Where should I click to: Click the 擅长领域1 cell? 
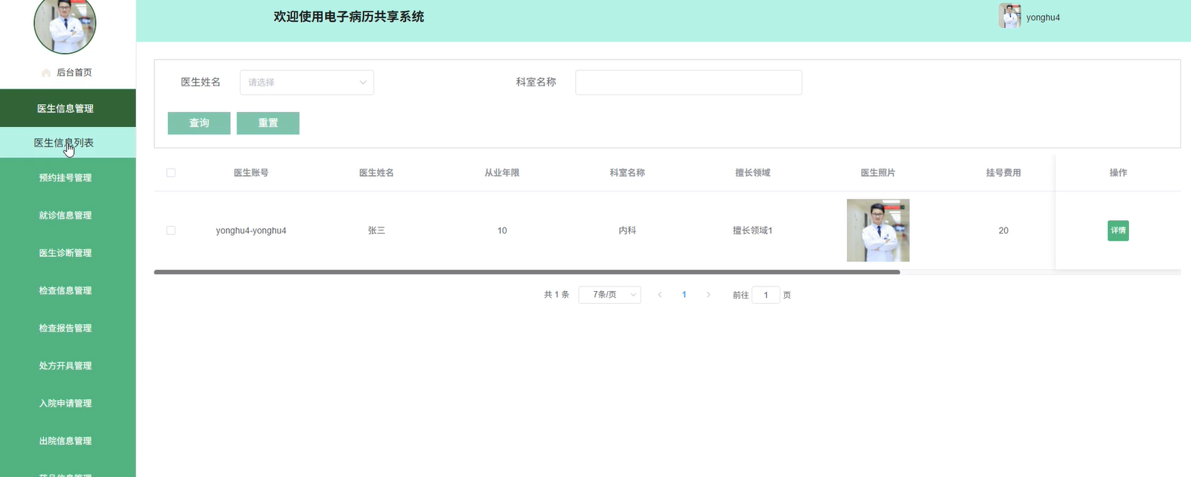coord(753,231)
